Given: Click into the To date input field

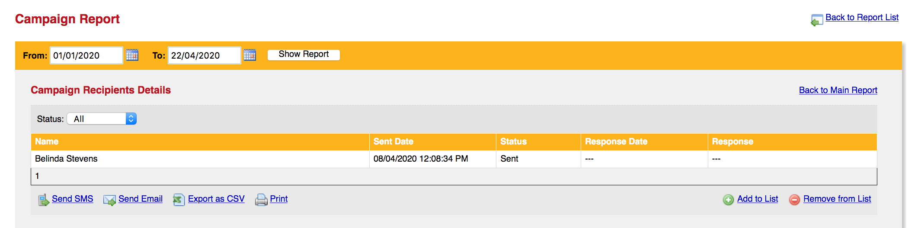Looking at the screenshot, I should (x=204, y=55).
